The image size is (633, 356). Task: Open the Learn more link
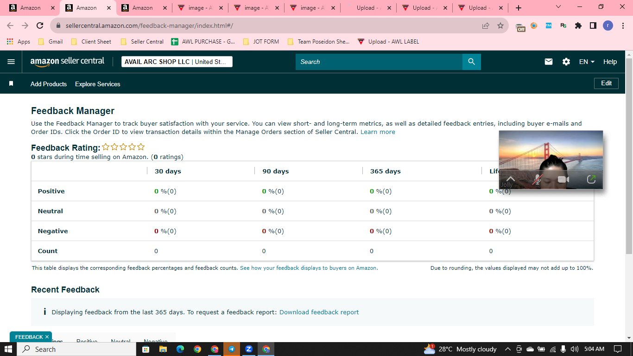click(378, 132)
